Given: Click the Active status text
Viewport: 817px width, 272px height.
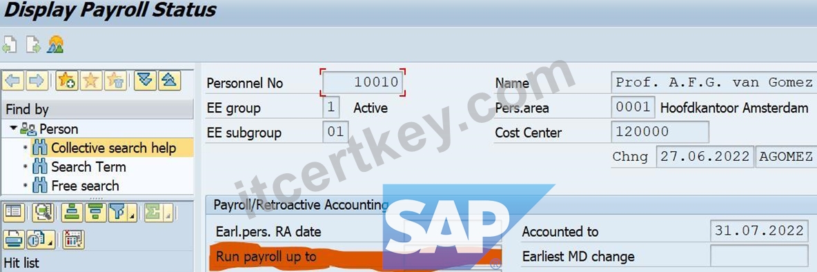Looking at the screenshot, I should [371, 108].
